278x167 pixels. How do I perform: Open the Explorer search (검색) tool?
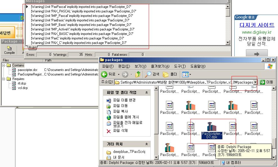click(x=152, y=74)
